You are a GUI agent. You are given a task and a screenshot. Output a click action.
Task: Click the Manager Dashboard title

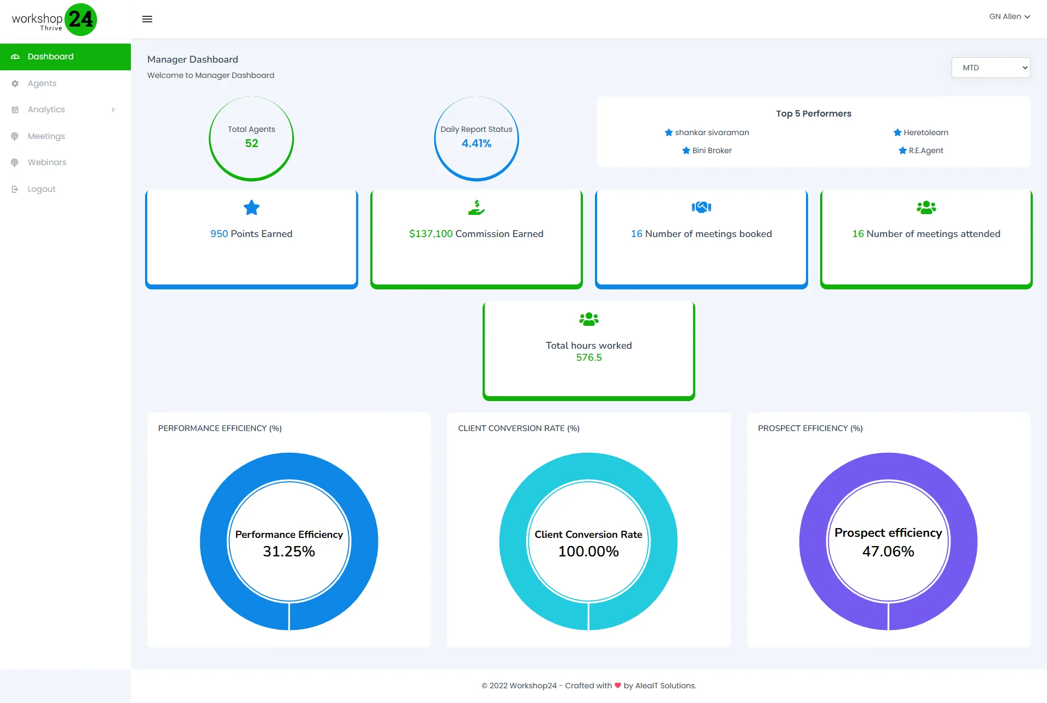click(192, 59)
